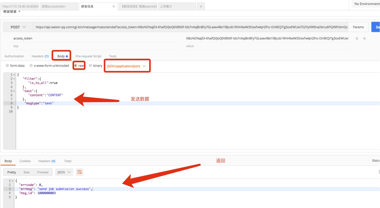The height and width of the screenshot is (208, 380).
Task: Click the blue Send button
Action: [x=376, y=27]
